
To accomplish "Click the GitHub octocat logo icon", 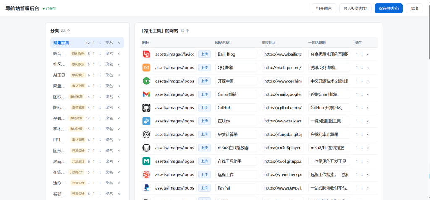I will pyautogui.click(x=147, y=108).
